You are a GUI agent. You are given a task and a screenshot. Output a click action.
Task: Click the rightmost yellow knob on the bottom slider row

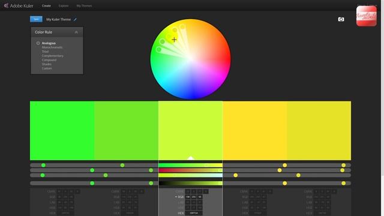click(344, 183)
